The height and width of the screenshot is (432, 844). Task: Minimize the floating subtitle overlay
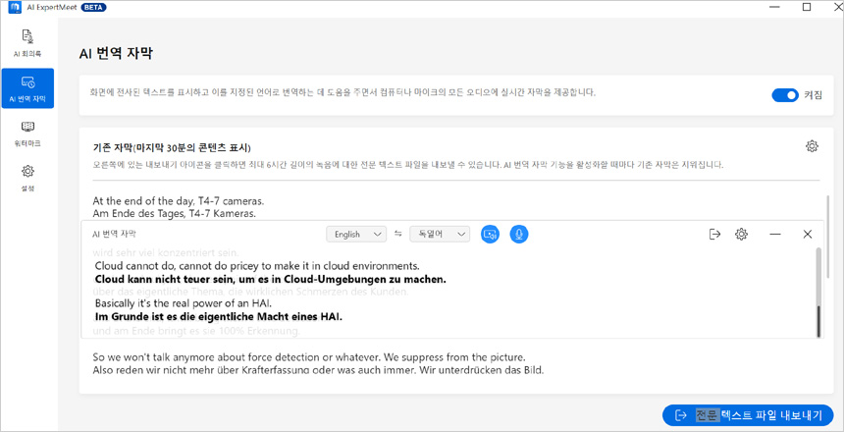click(775, 235)
